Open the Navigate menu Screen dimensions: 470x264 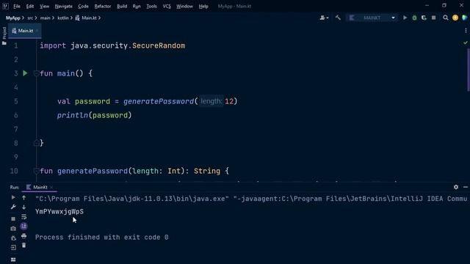[x=64, y=6]
